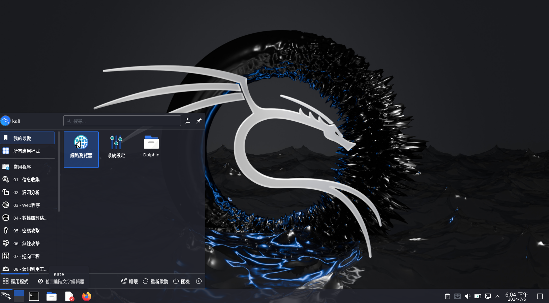Switch to the first virtual desktop in pager
Screen dimensions: 549x303
pos(19,293)
